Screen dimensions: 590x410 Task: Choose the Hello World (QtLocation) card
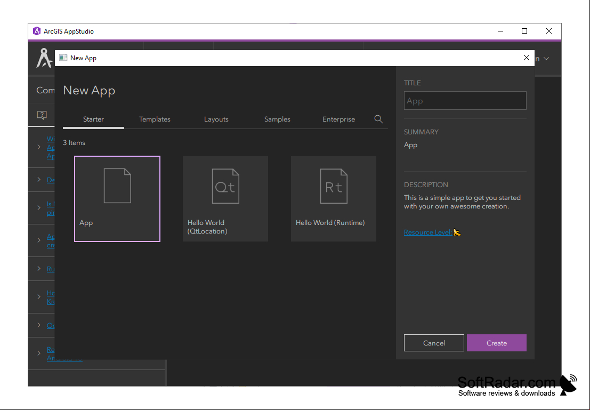225,199
